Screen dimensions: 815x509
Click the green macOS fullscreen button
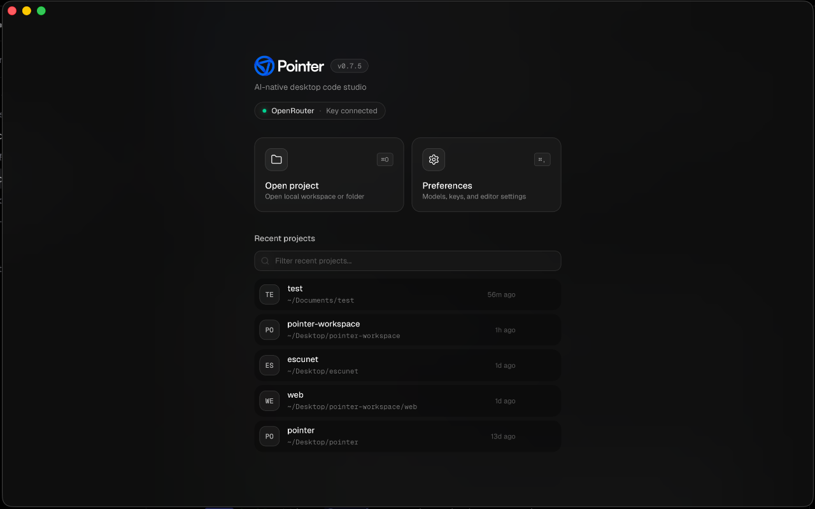pos(41,11)
